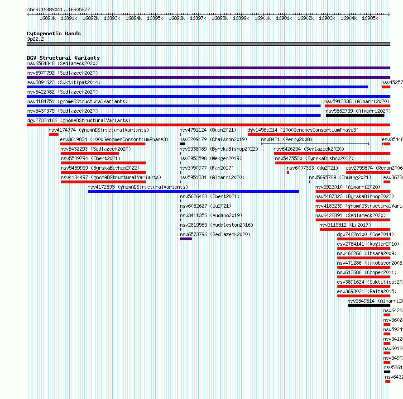This screenshot has height=399, width=403.
Task: Select the nsv5538089 (ByrskaBishop2022) label
Action: click(x=218, y=149)
